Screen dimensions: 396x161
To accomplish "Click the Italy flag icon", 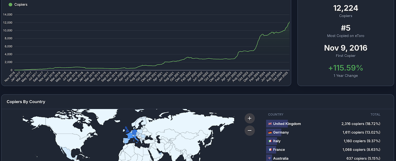I will pyautogui.click(x=270, y=141).
